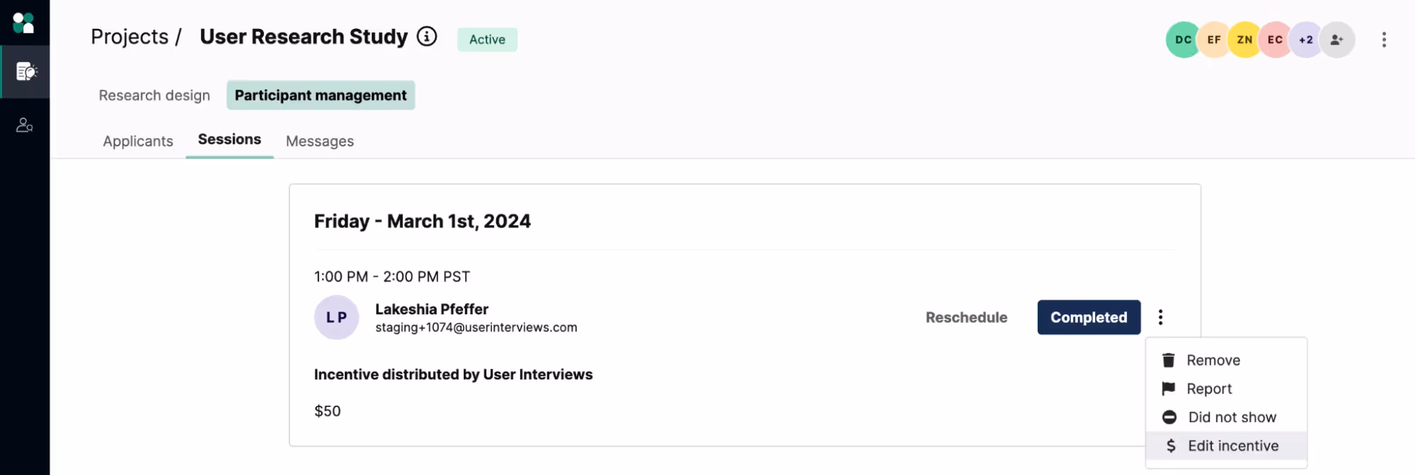
Task: Select Did not show from the menu
Action: 1232,417
